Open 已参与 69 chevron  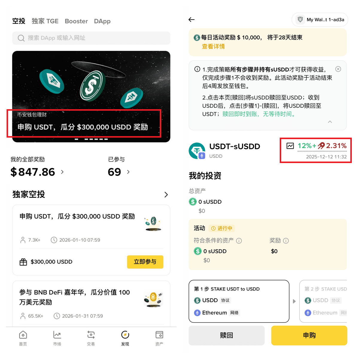click(128, 172)
